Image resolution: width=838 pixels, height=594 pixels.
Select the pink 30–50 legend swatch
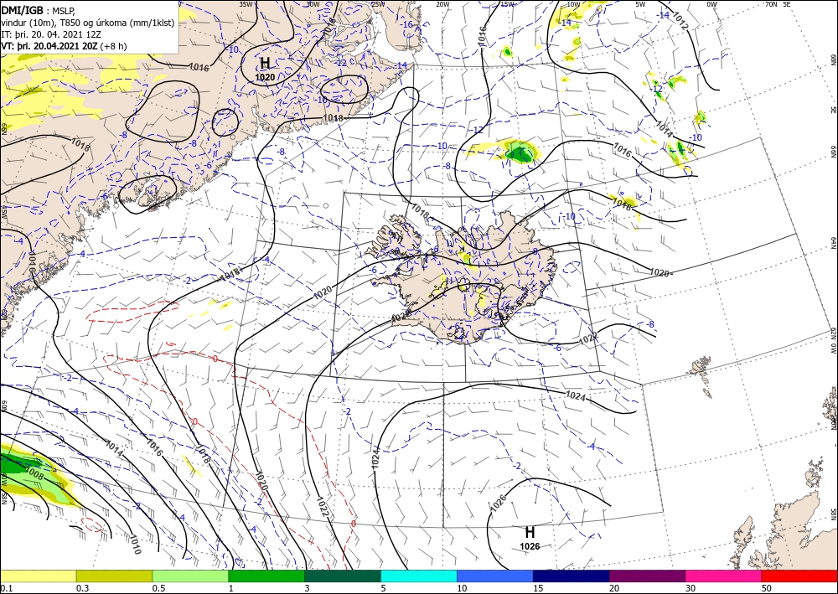(724, 576)
